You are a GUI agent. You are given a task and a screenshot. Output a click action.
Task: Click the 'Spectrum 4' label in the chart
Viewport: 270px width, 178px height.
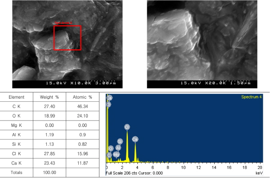(x=252, y=97)
